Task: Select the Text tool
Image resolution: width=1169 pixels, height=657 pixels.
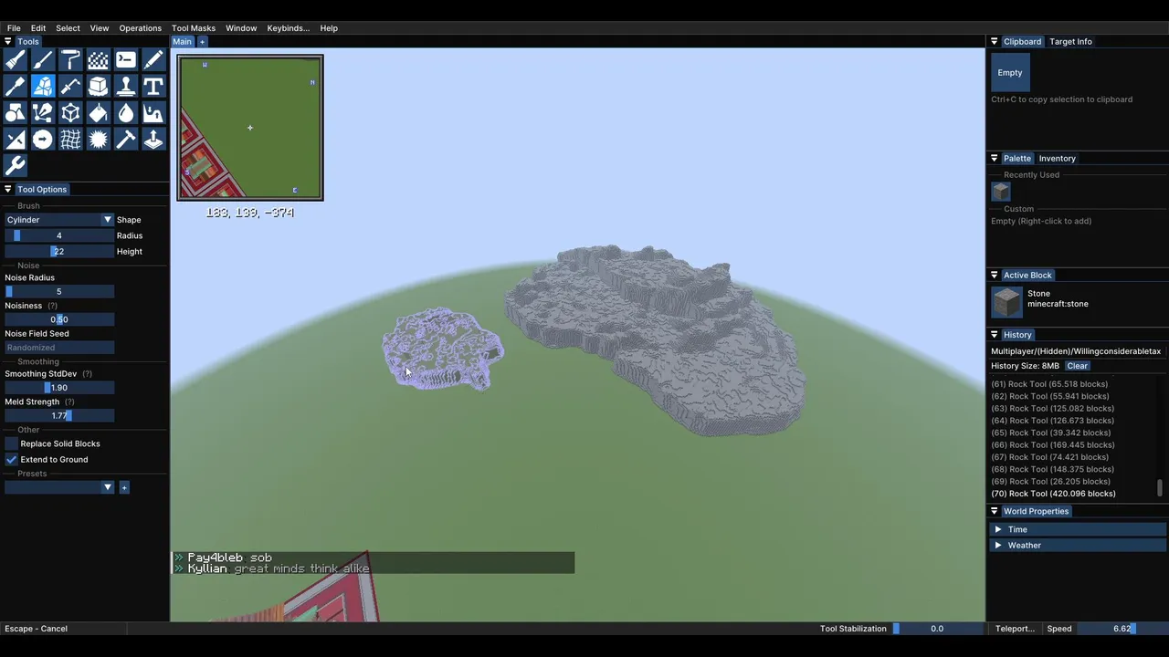Action: coord(153,87)
